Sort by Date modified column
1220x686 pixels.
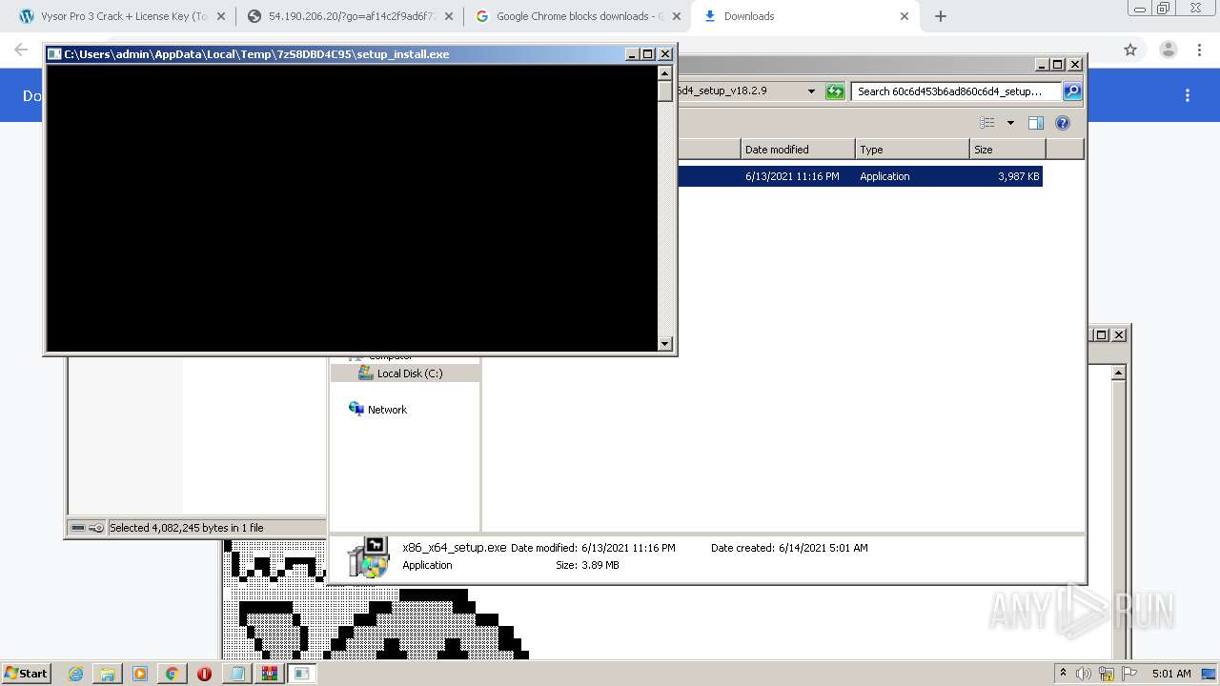pyautogui.click(x=798, y=150)
